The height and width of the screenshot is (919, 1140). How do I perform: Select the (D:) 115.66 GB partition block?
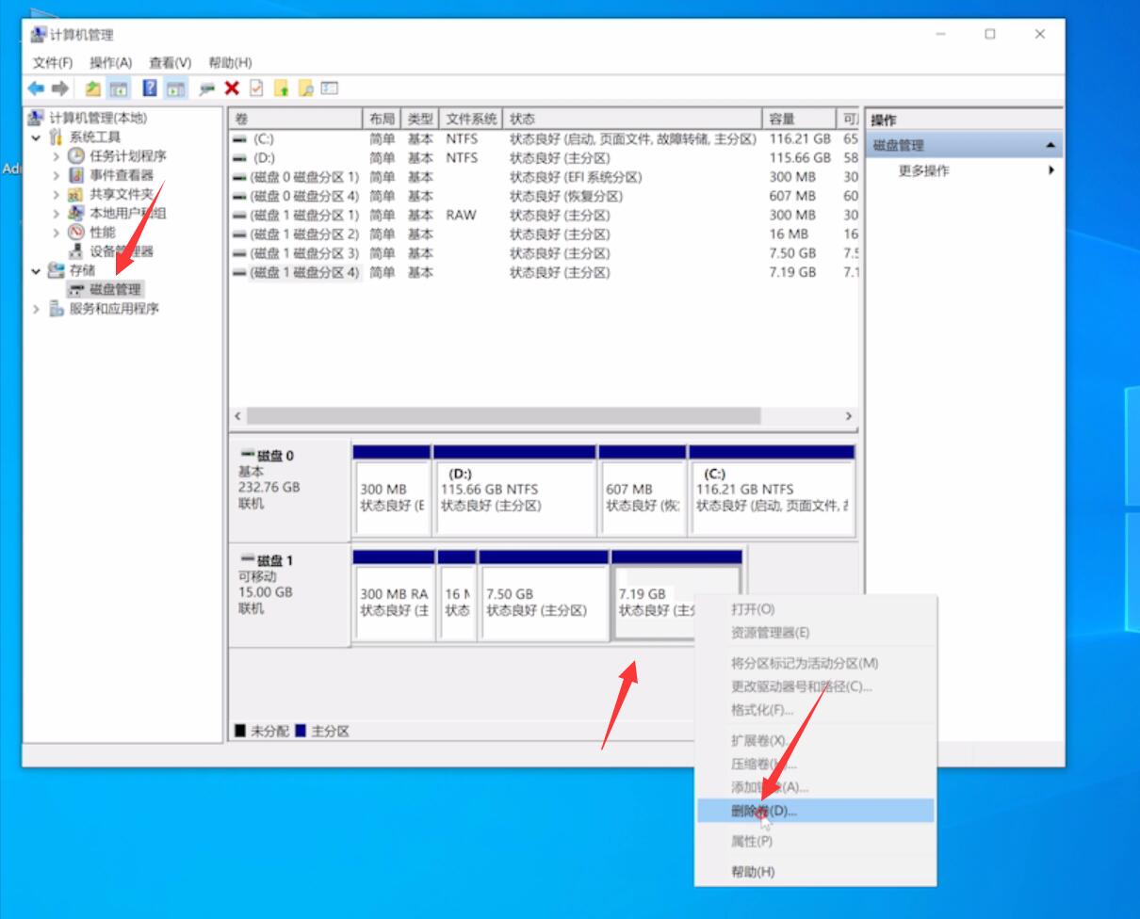pyautogui.click(x=514, y=490)
